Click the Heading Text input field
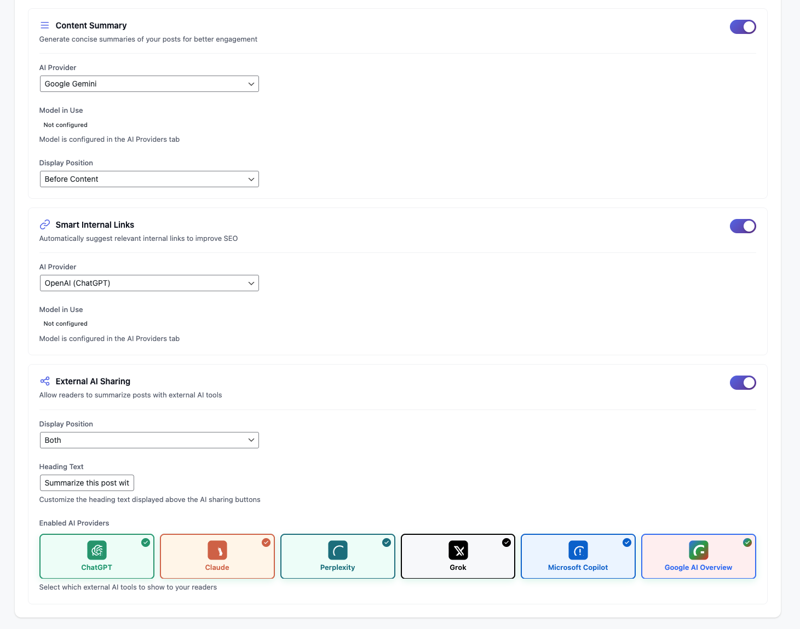The width and height of the screenshot is (800, 629). 87,483
